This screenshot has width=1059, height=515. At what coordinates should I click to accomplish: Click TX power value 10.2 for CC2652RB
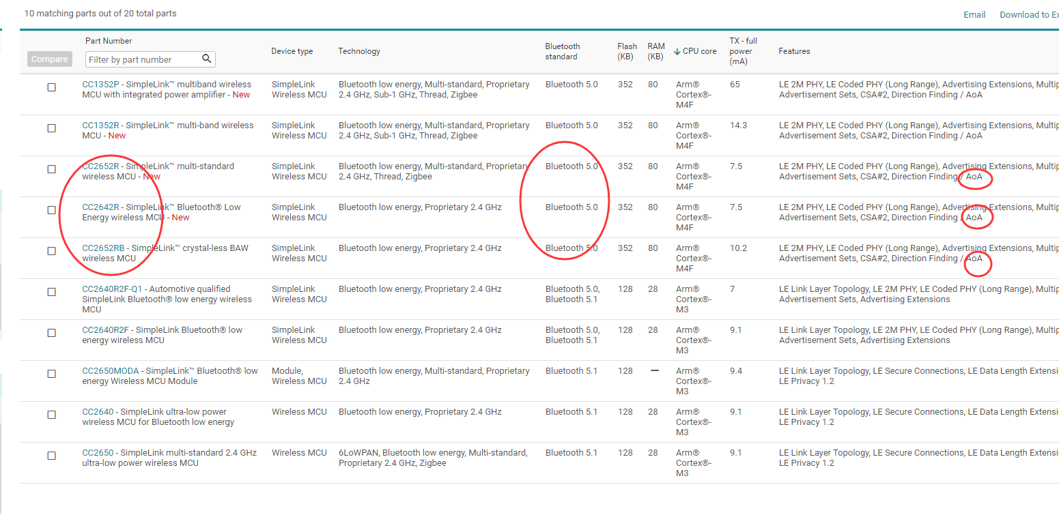738,248
